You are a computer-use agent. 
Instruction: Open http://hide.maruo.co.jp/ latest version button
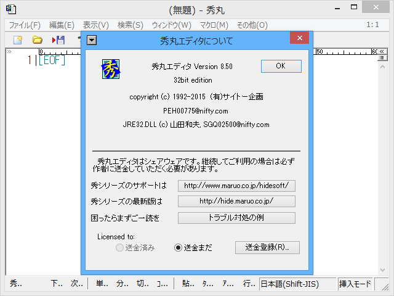click(x=236, y=201)
